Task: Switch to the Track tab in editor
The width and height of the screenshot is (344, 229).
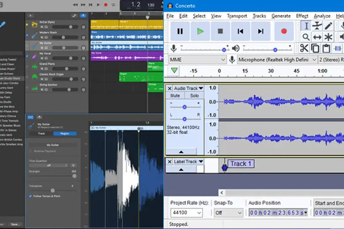Action: [41, 133]
